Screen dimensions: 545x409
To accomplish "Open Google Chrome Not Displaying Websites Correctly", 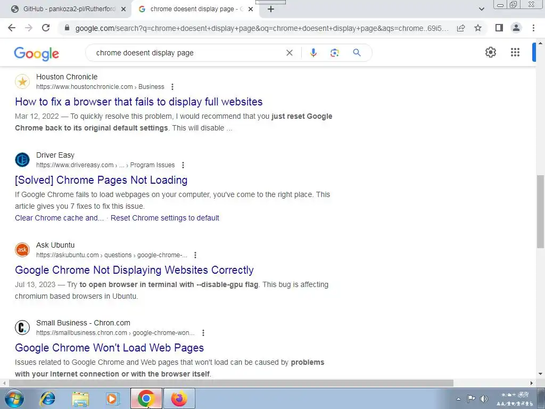I will (x=134, y=270).
